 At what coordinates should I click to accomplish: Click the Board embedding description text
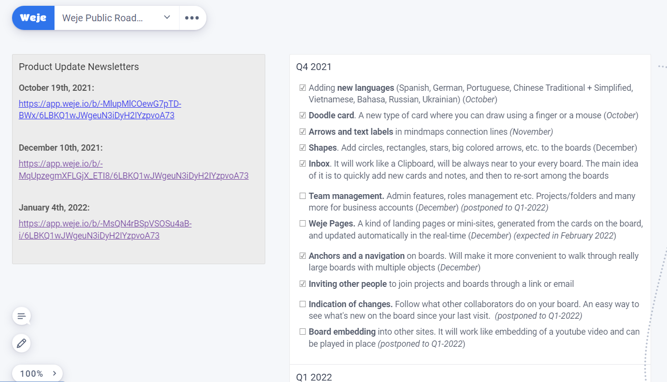(x=474, y=338)
